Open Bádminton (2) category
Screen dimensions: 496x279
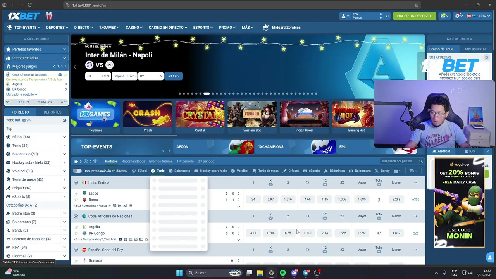tap(24, 214)
